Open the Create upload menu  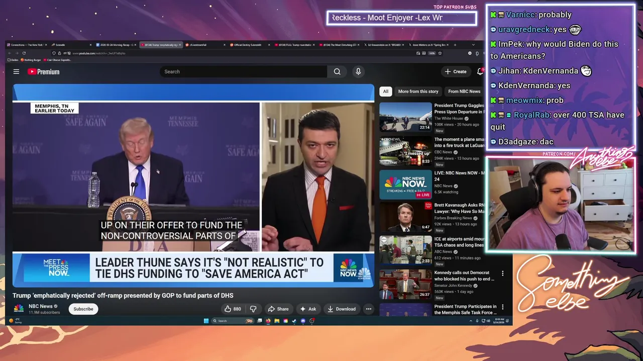pyautogui.click(x=456, y=72)
